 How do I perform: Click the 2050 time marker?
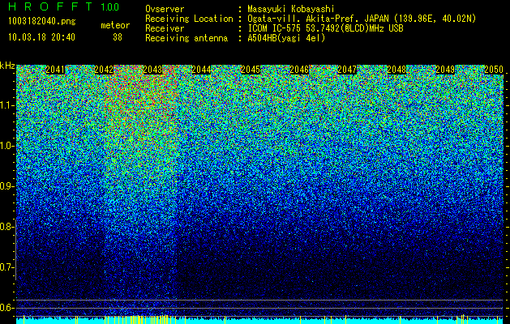pos(494,70)
